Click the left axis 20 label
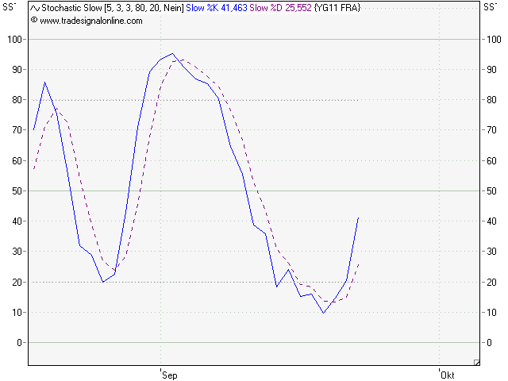This screenshot has width=508, height=381. point(17,283)
